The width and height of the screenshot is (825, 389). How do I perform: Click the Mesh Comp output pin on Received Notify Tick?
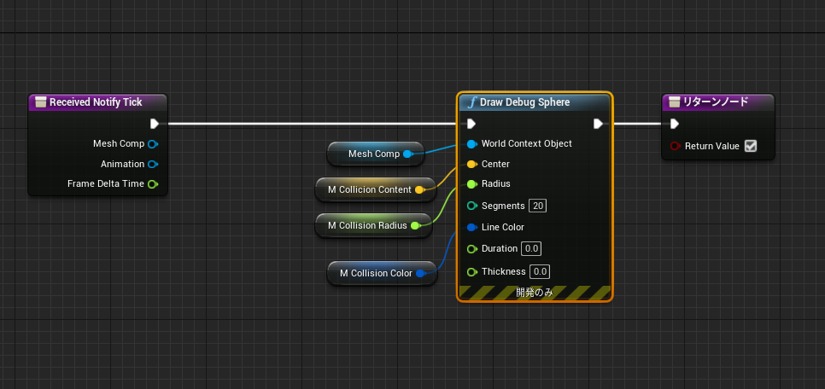pyautogui.click(x=153, y=144)
